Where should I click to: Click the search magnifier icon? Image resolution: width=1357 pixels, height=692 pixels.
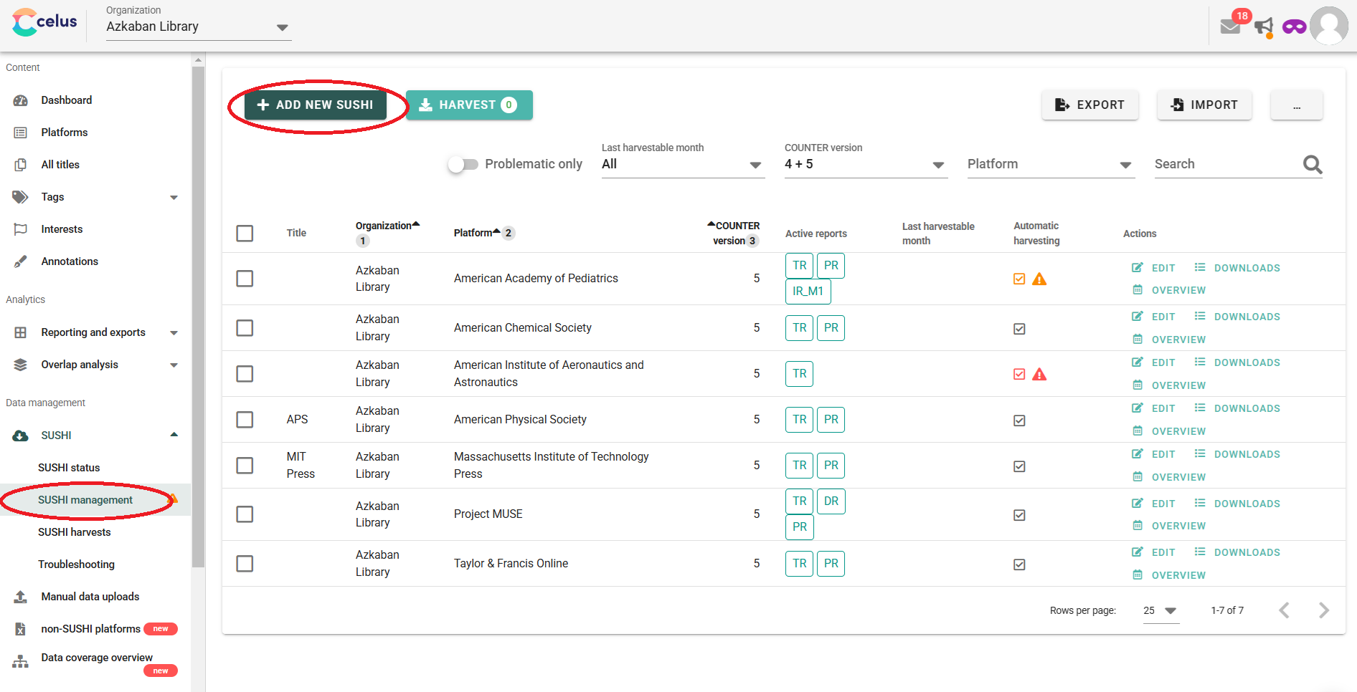[x=1313, y=164]
